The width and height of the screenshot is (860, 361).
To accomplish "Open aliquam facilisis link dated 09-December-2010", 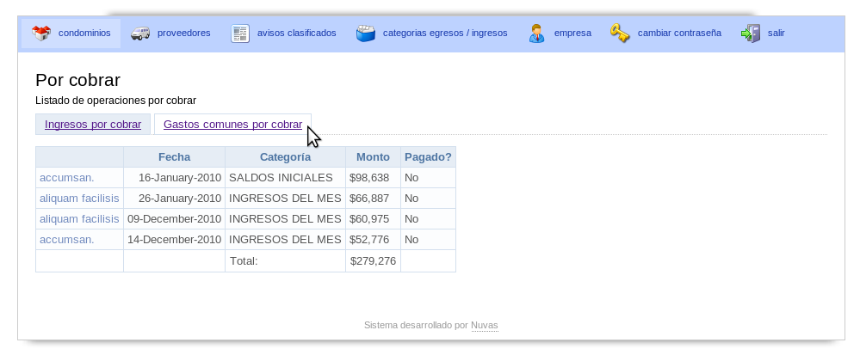I will click(79, 219).
